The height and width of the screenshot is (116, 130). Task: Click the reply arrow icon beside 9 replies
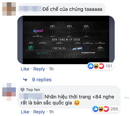25,80
